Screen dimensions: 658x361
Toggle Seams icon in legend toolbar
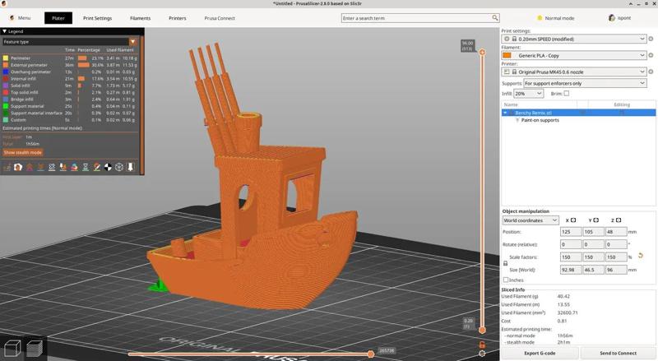pyautogui.click(x=52, y=167)
